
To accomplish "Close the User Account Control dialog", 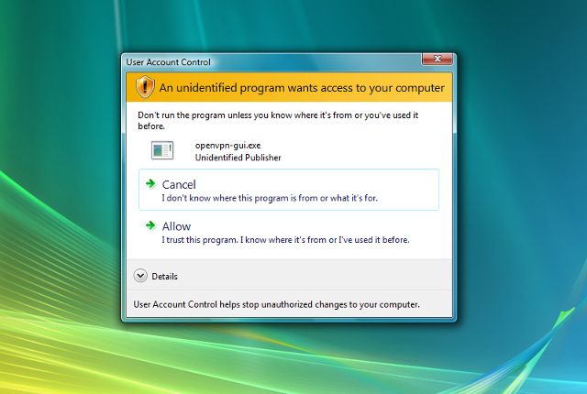I will (x=437, y=59).
